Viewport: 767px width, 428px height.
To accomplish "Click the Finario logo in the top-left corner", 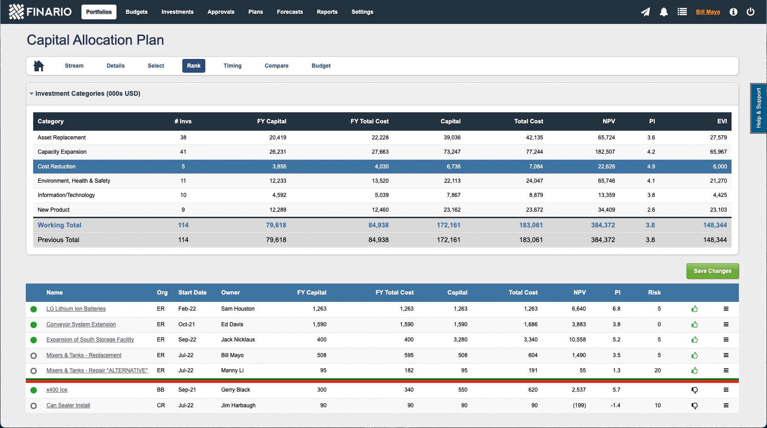I will click(40, 12).
